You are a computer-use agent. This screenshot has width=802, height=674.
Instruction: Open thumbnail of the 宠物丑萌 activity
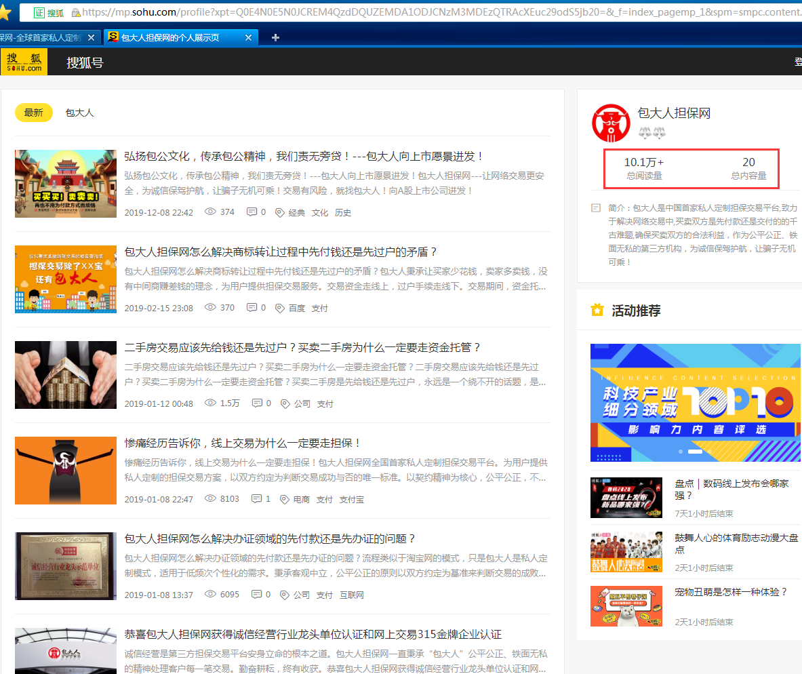coord(626,606)
